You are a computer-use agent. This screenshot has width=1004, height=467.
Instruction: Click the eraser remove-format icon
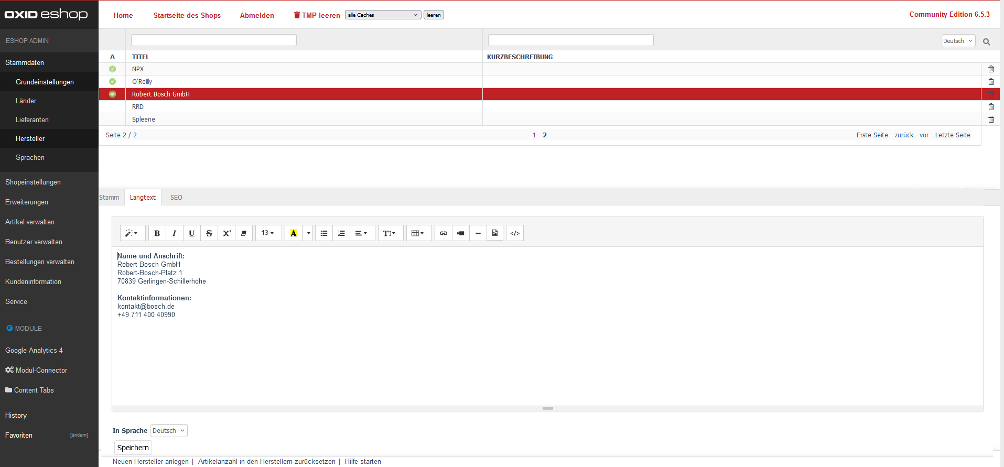244,233
